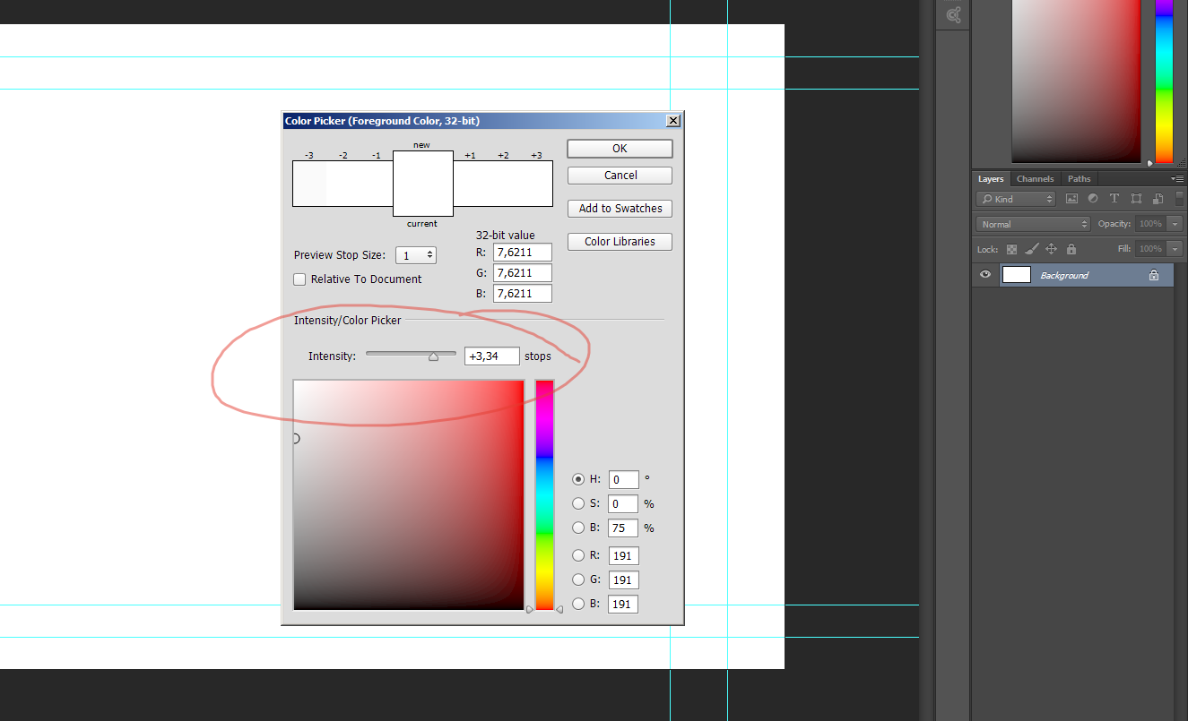Click the lock transparent pixels icon

pos(1011,249)
